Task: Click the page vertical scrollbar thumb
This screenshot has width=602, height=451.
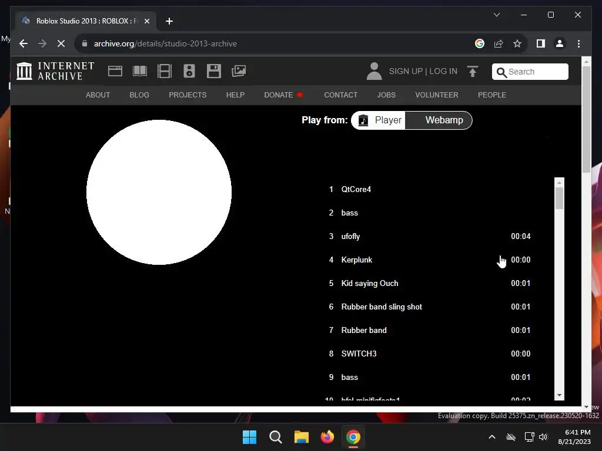Action: 586,120
